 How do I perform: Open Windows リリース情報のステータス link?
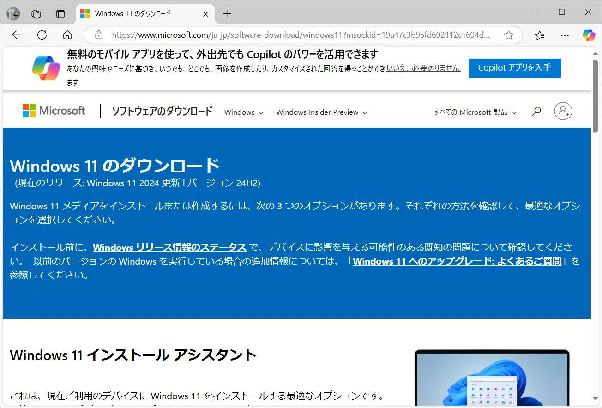(x=169, y=248)
